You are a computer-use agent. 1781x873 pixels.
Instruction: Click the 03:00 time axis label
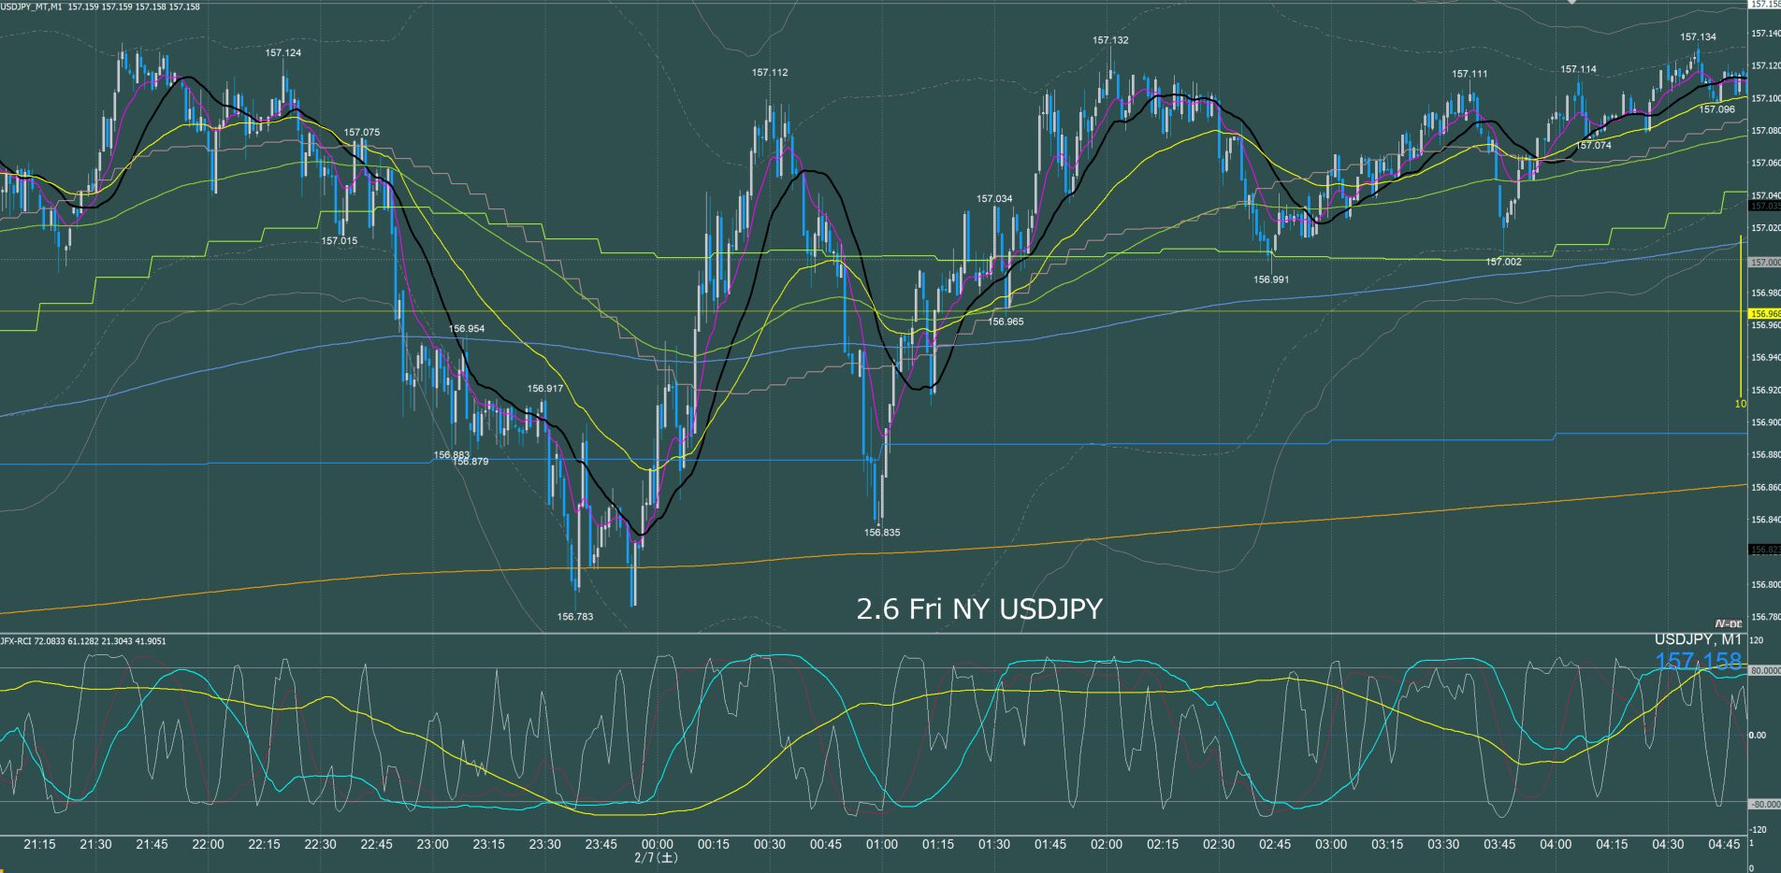click(1330, 844)
